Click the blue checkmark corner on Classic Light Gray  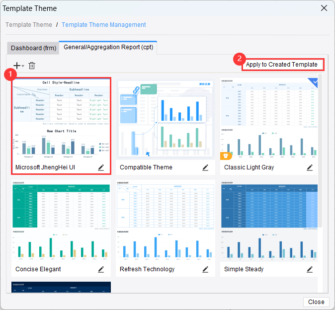(x=314, y=82)
